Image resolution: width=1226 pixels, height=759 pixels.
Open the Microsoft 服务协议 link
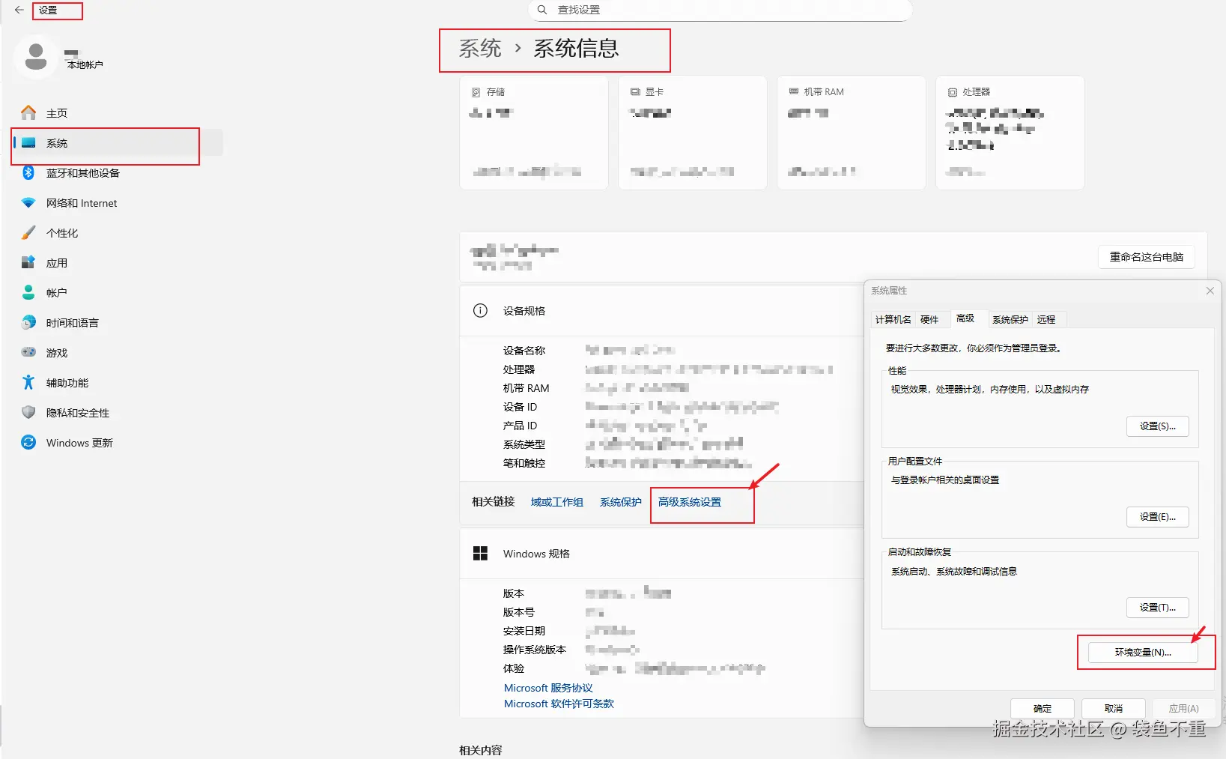548,688
